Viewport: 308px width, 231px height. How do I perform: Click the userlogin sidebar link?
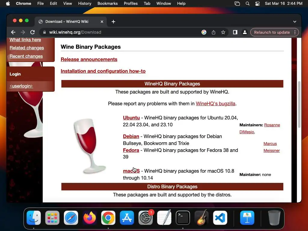click(x=21, y=86)
